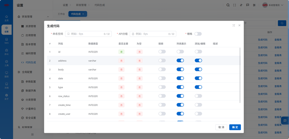Collapse the 研发管理 group chevron

pos(48,17)
